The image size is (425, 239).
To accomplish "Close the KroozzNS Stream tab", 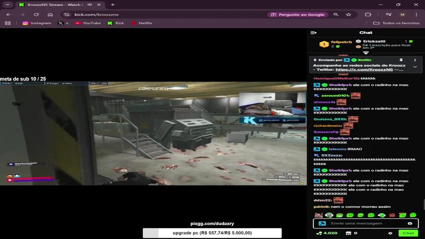I will coord(99,5).
